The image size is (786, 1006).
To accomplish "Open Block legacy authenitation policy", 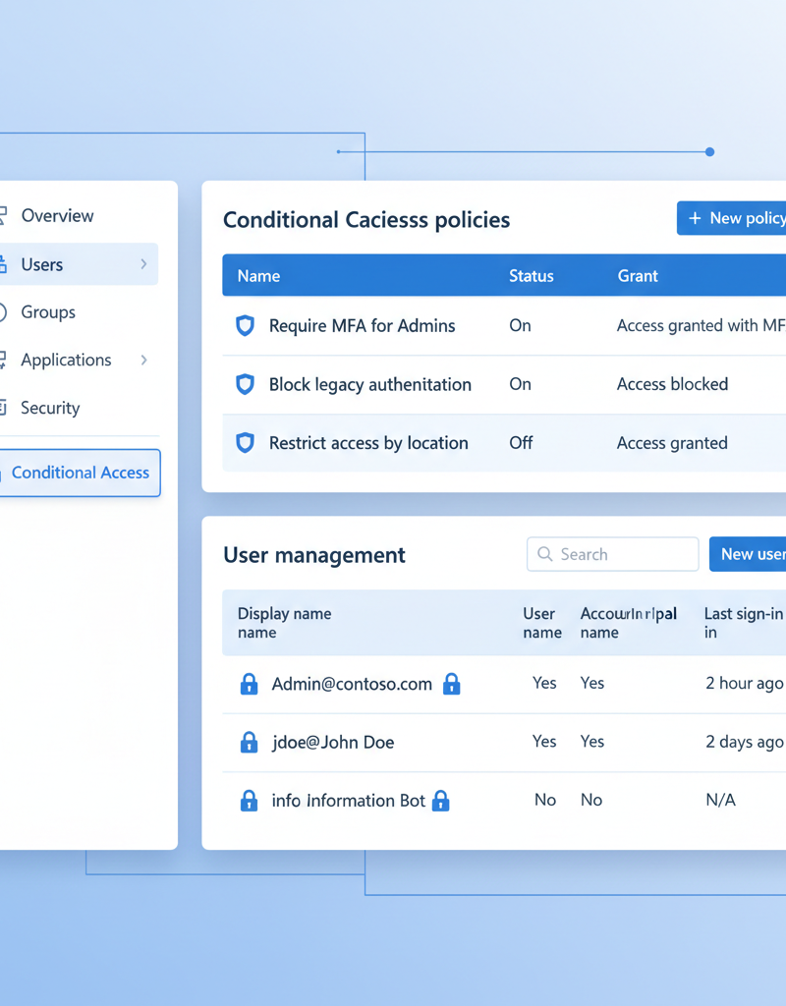I will [370, 384].
